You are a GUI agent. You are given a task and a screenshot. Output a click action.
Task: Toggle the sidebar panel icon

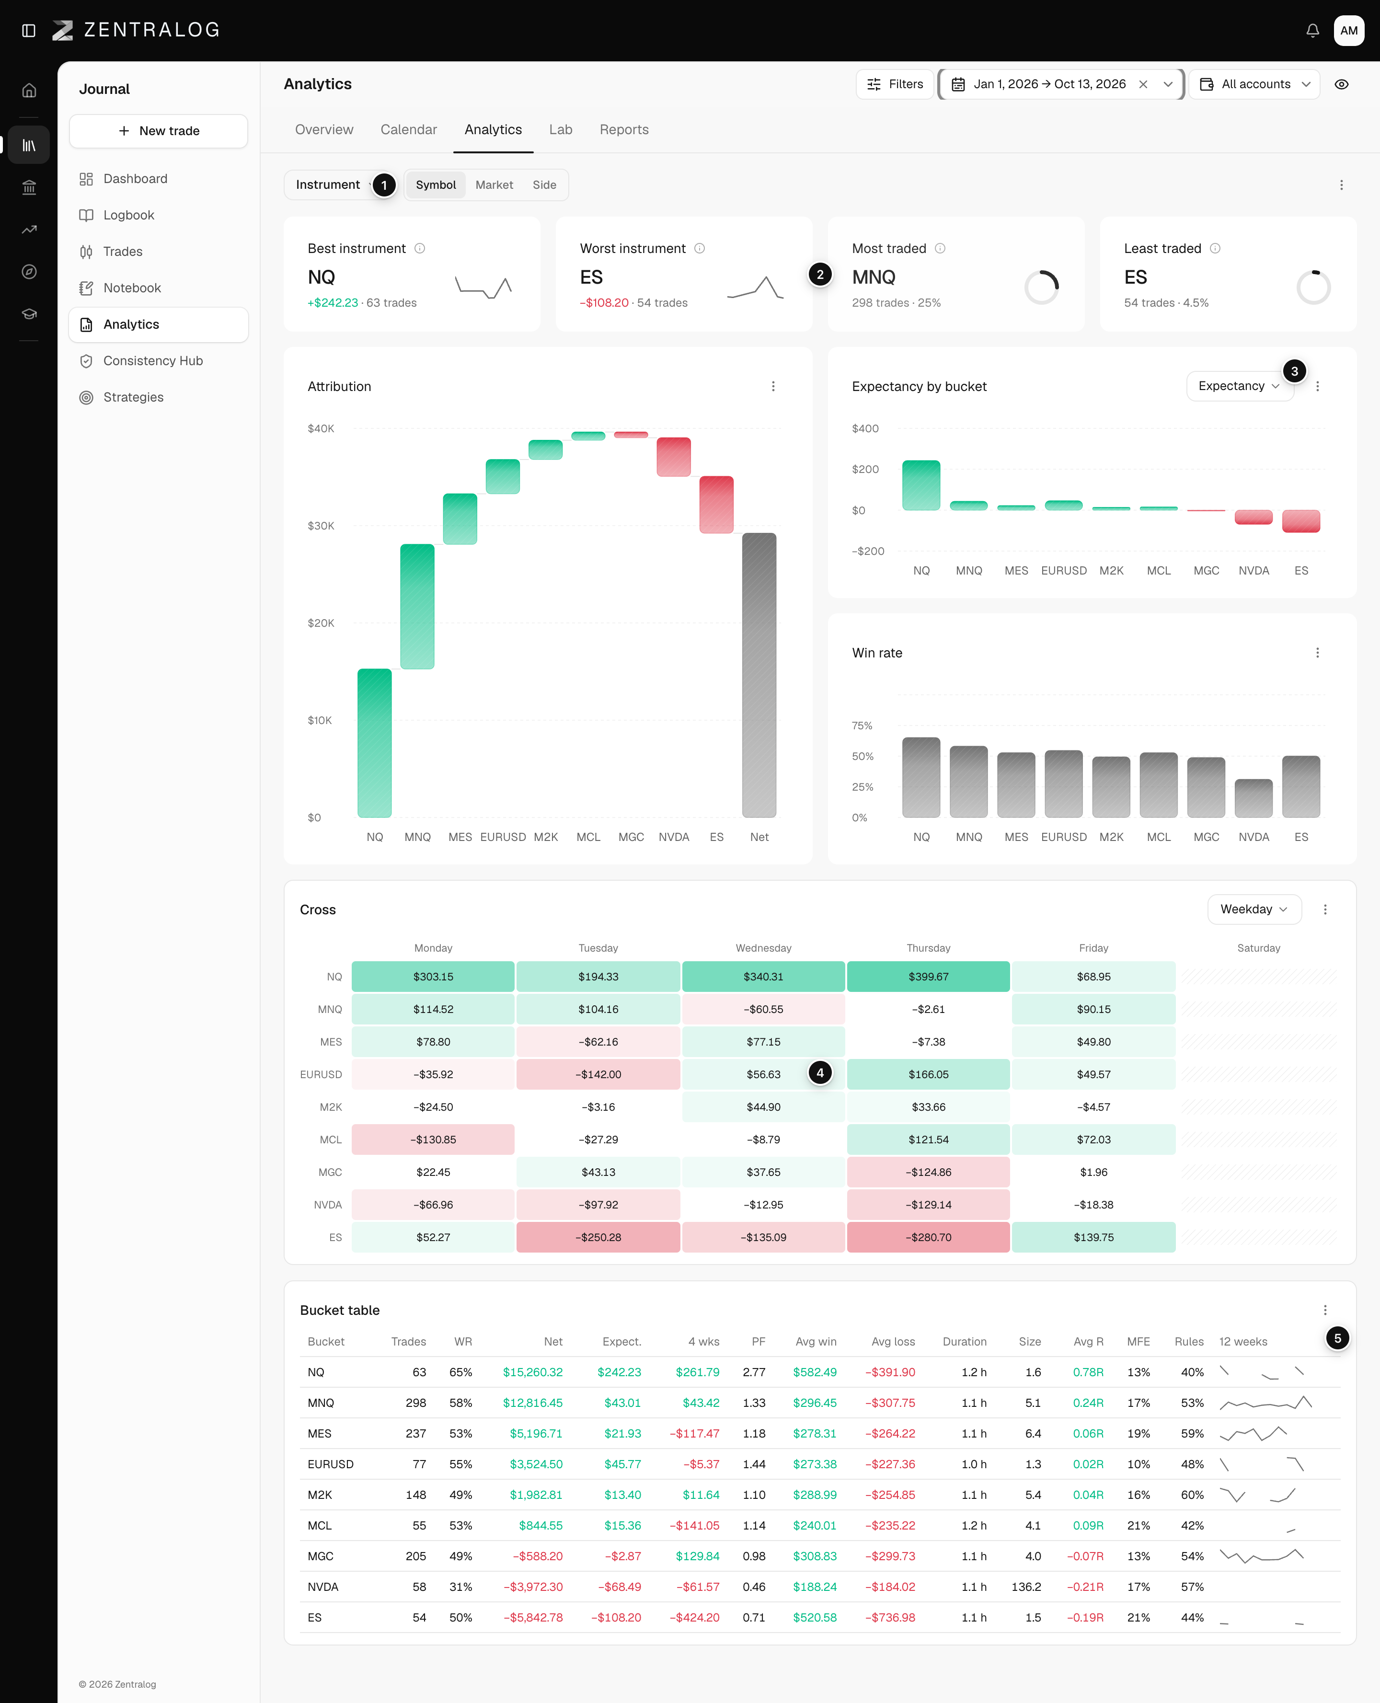point(29,30)
